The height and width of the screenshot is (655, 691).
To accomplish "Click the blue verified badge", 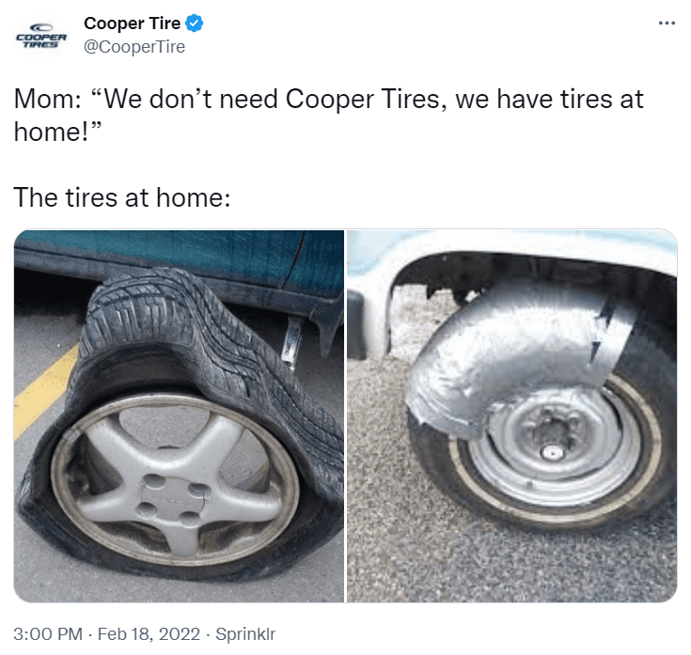I will 195,23.
